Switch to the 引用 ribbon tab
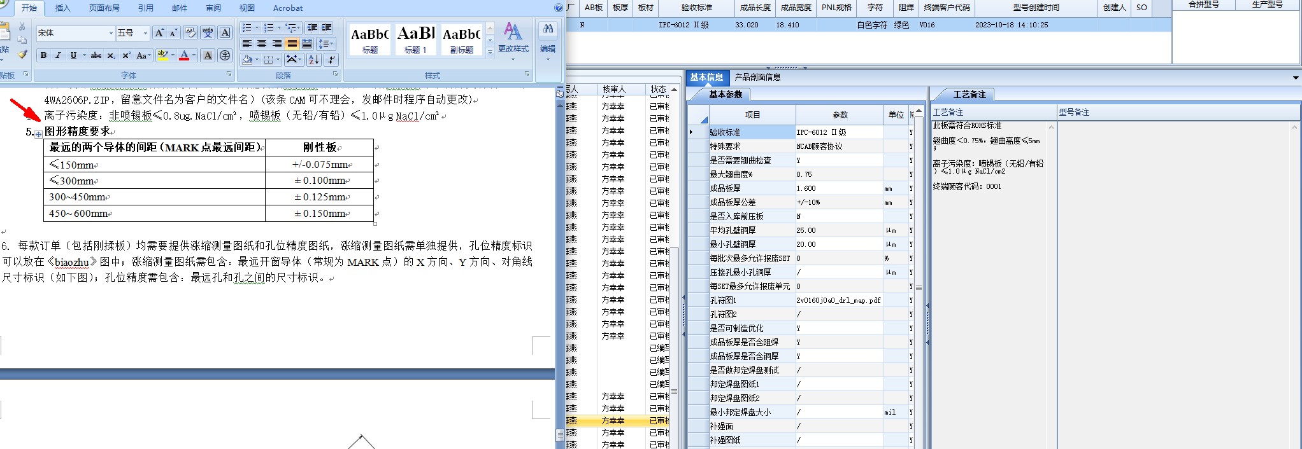 pyautogui.click(x=146, y=8)
